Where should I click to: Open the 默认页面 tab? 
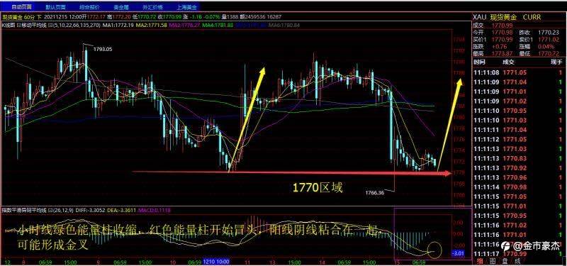click(x=56, y=7)
